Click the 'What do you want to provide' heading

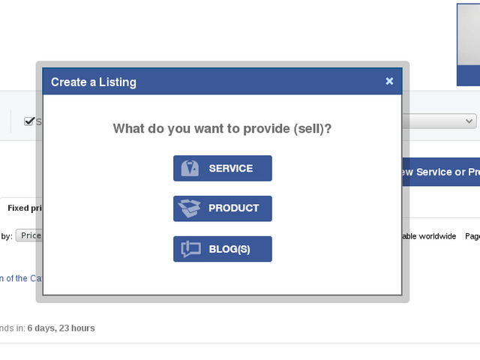click(222, 129)
